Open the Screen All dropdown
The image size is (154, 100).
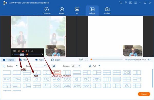tap(76, 66)
